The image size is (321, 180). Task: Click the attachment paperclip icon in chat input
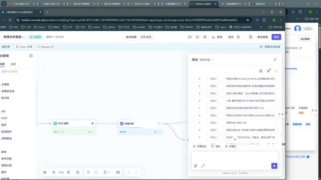click(x=196, y=166)
